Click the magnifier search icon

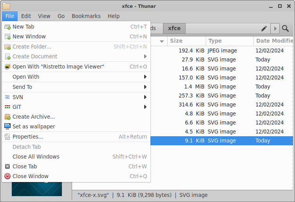click(286, 29)
